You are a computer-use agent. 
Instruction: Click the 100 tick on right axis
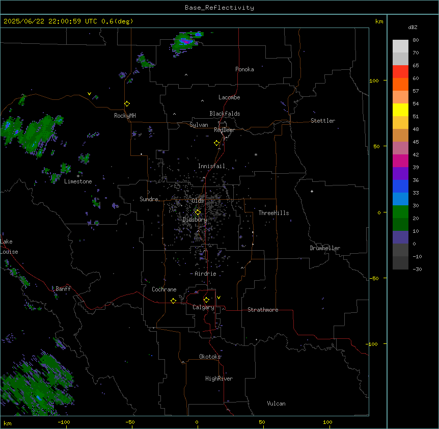374,81
